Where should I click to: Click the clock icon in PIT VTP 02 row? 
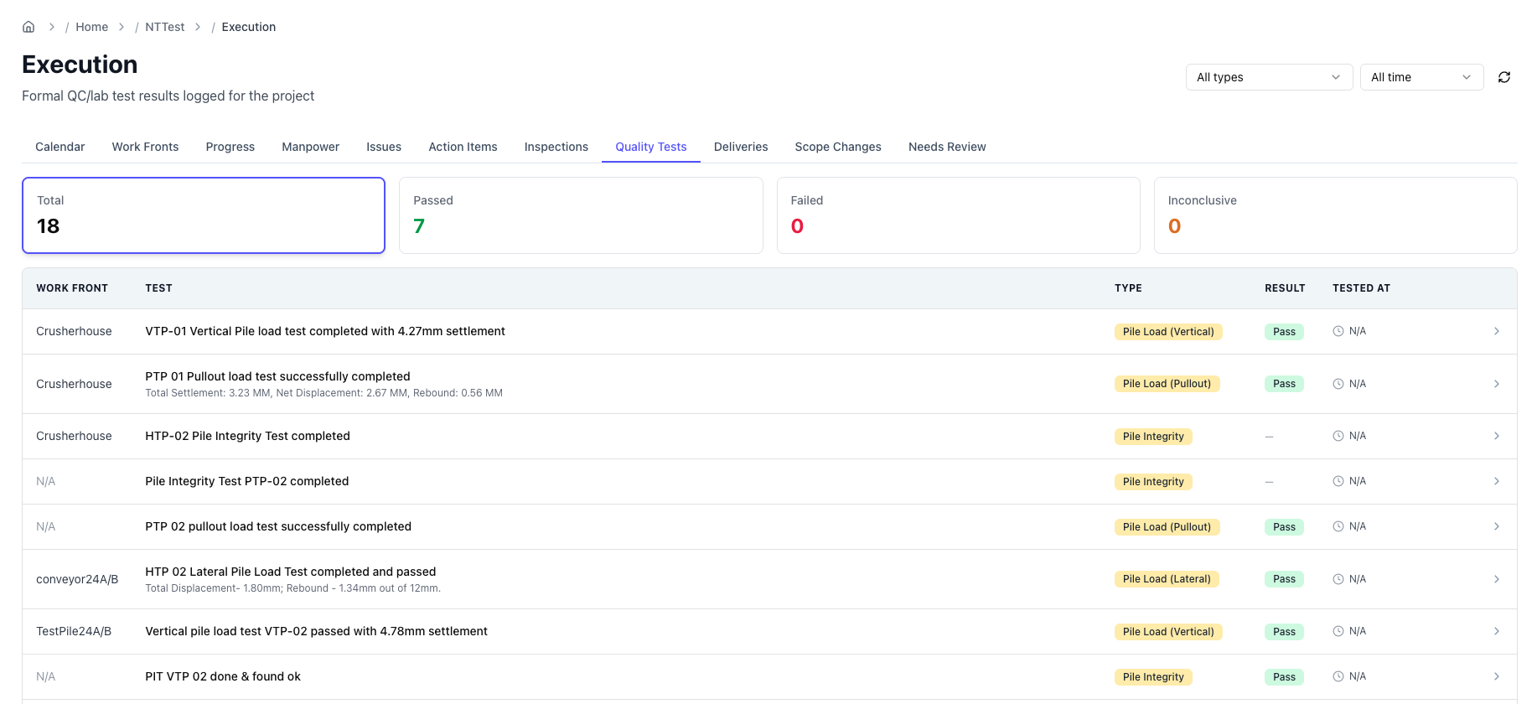click(x=1338, y=676)
